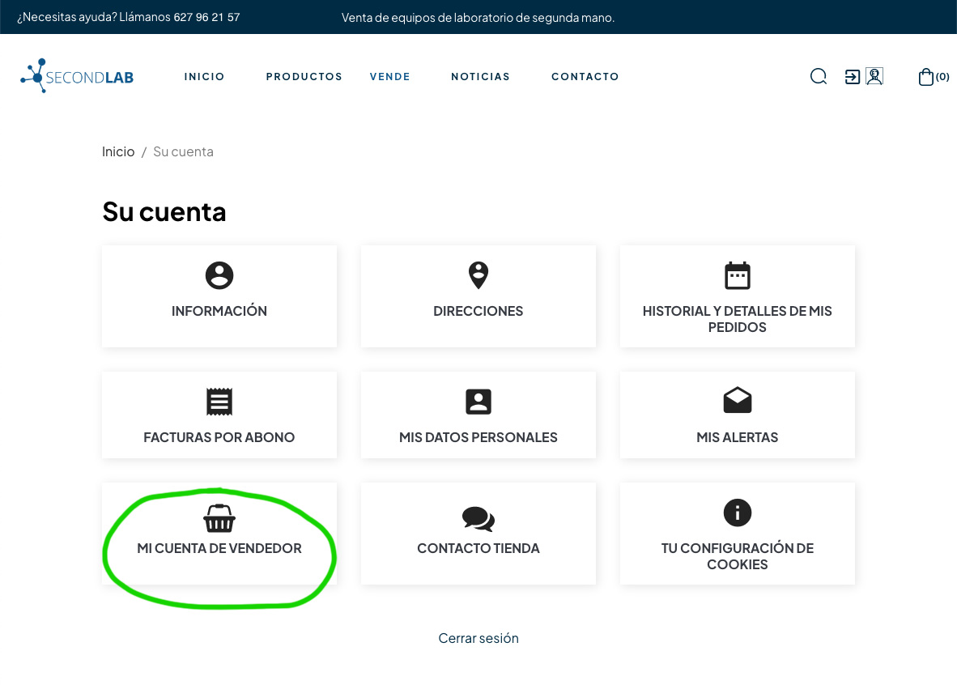Select Vende in the top navigation
Viewport: 957px width, 685px height.
pyautogui.click(x=389, y=77)
